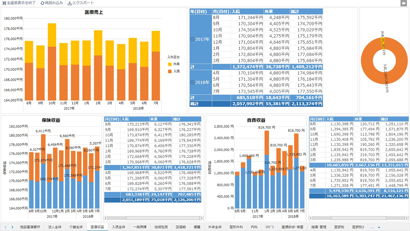The width and height of the screenshot is (410, 231).
Task: Click the export (エクスポート) download icon
Action: pos(69,3)
